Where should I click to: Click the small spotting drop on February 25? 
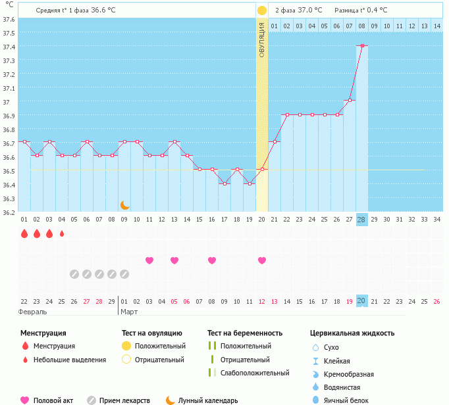(62, 233)
